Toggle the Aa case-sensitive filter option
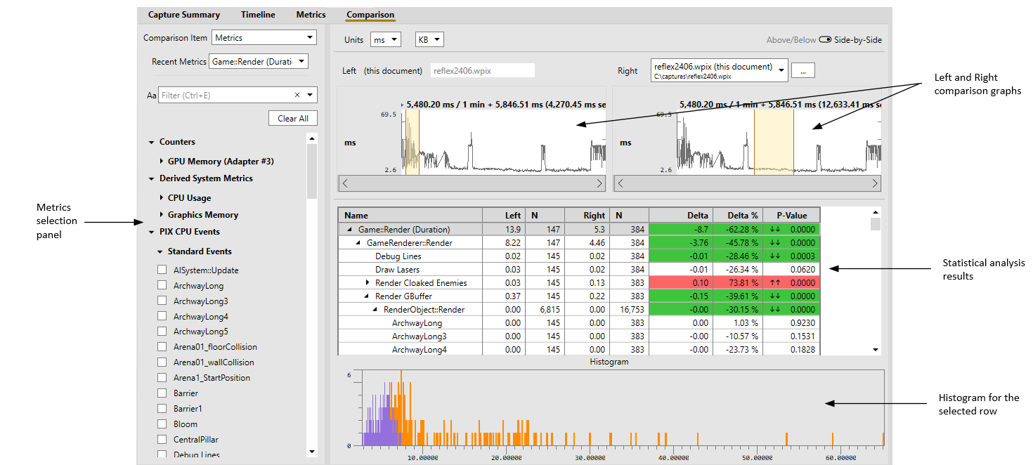The height and width of the screenshot is (465, 1033). tap(151, 96)
